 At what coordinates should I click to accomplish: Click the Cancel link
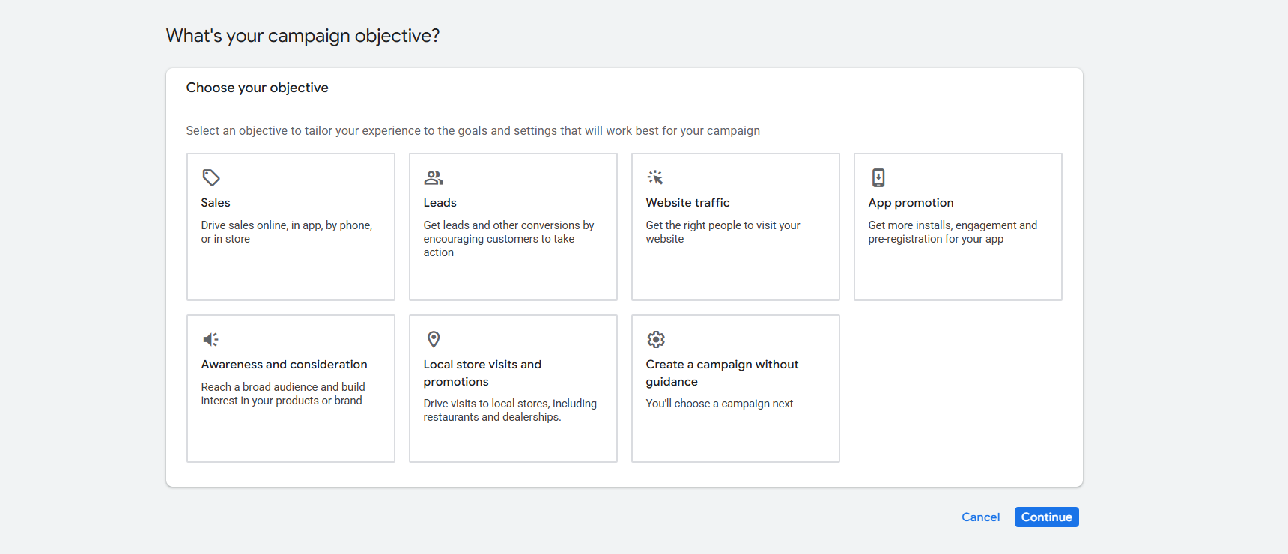click(980, 517)
